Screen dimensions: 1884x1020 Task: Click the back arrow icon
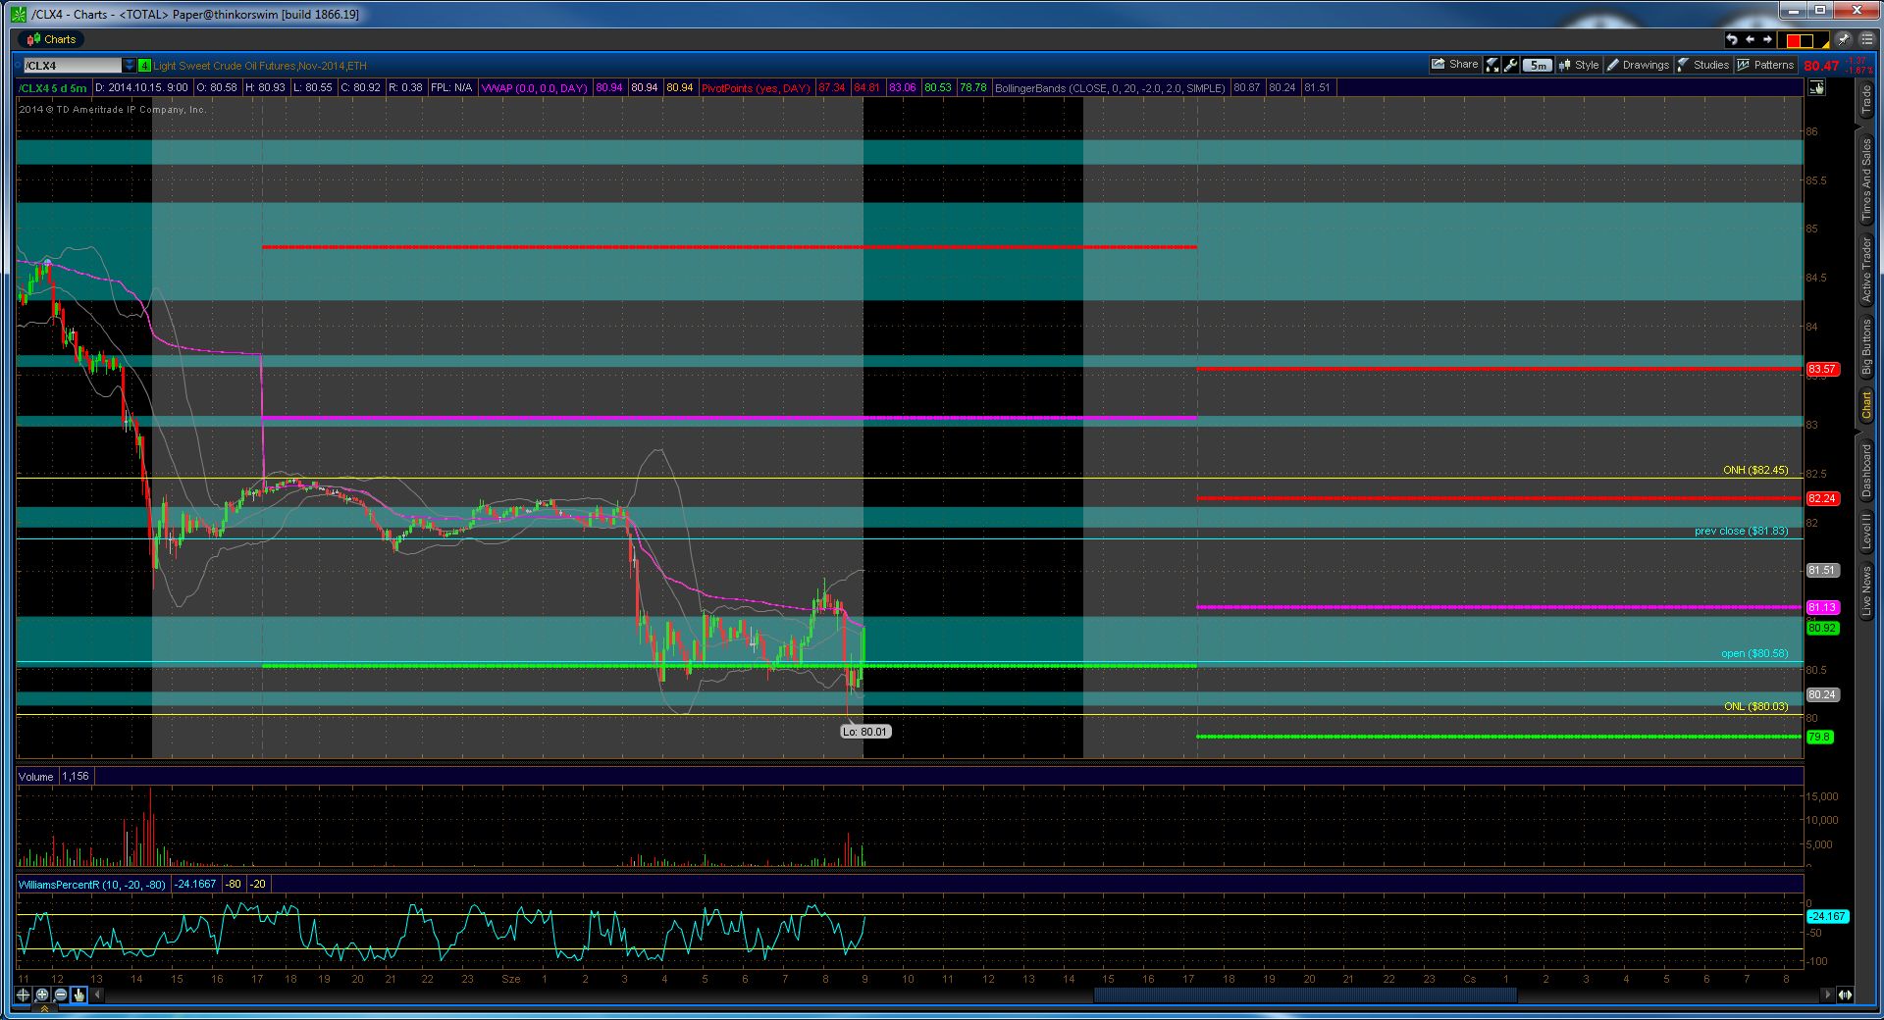pyautogui.click(x=1750, y=39)
